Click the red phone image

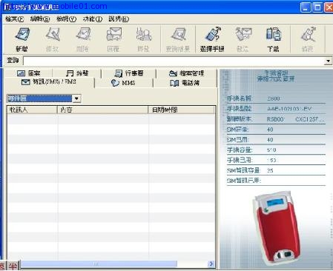click(277, 228)
